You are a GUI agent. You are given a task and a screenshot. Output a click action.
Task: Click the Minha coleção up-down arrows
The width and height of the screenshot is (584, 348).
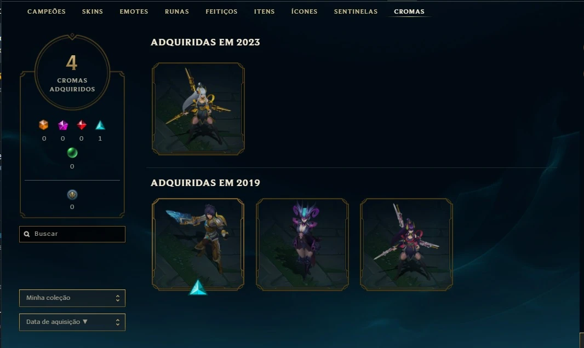pos(118,298)
